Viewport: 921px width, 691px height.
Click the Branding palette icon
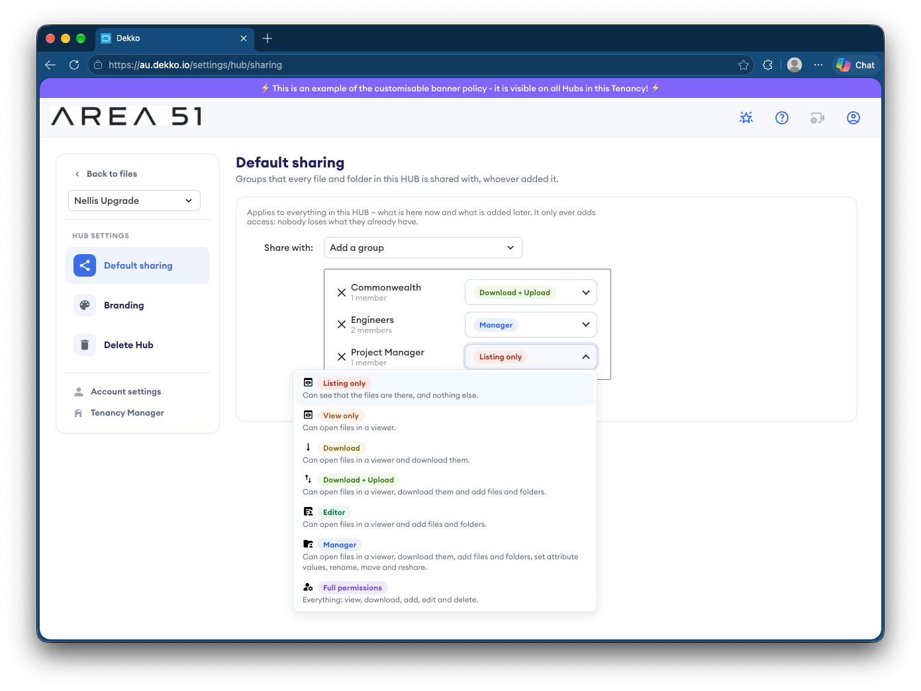tap(85, 305)
